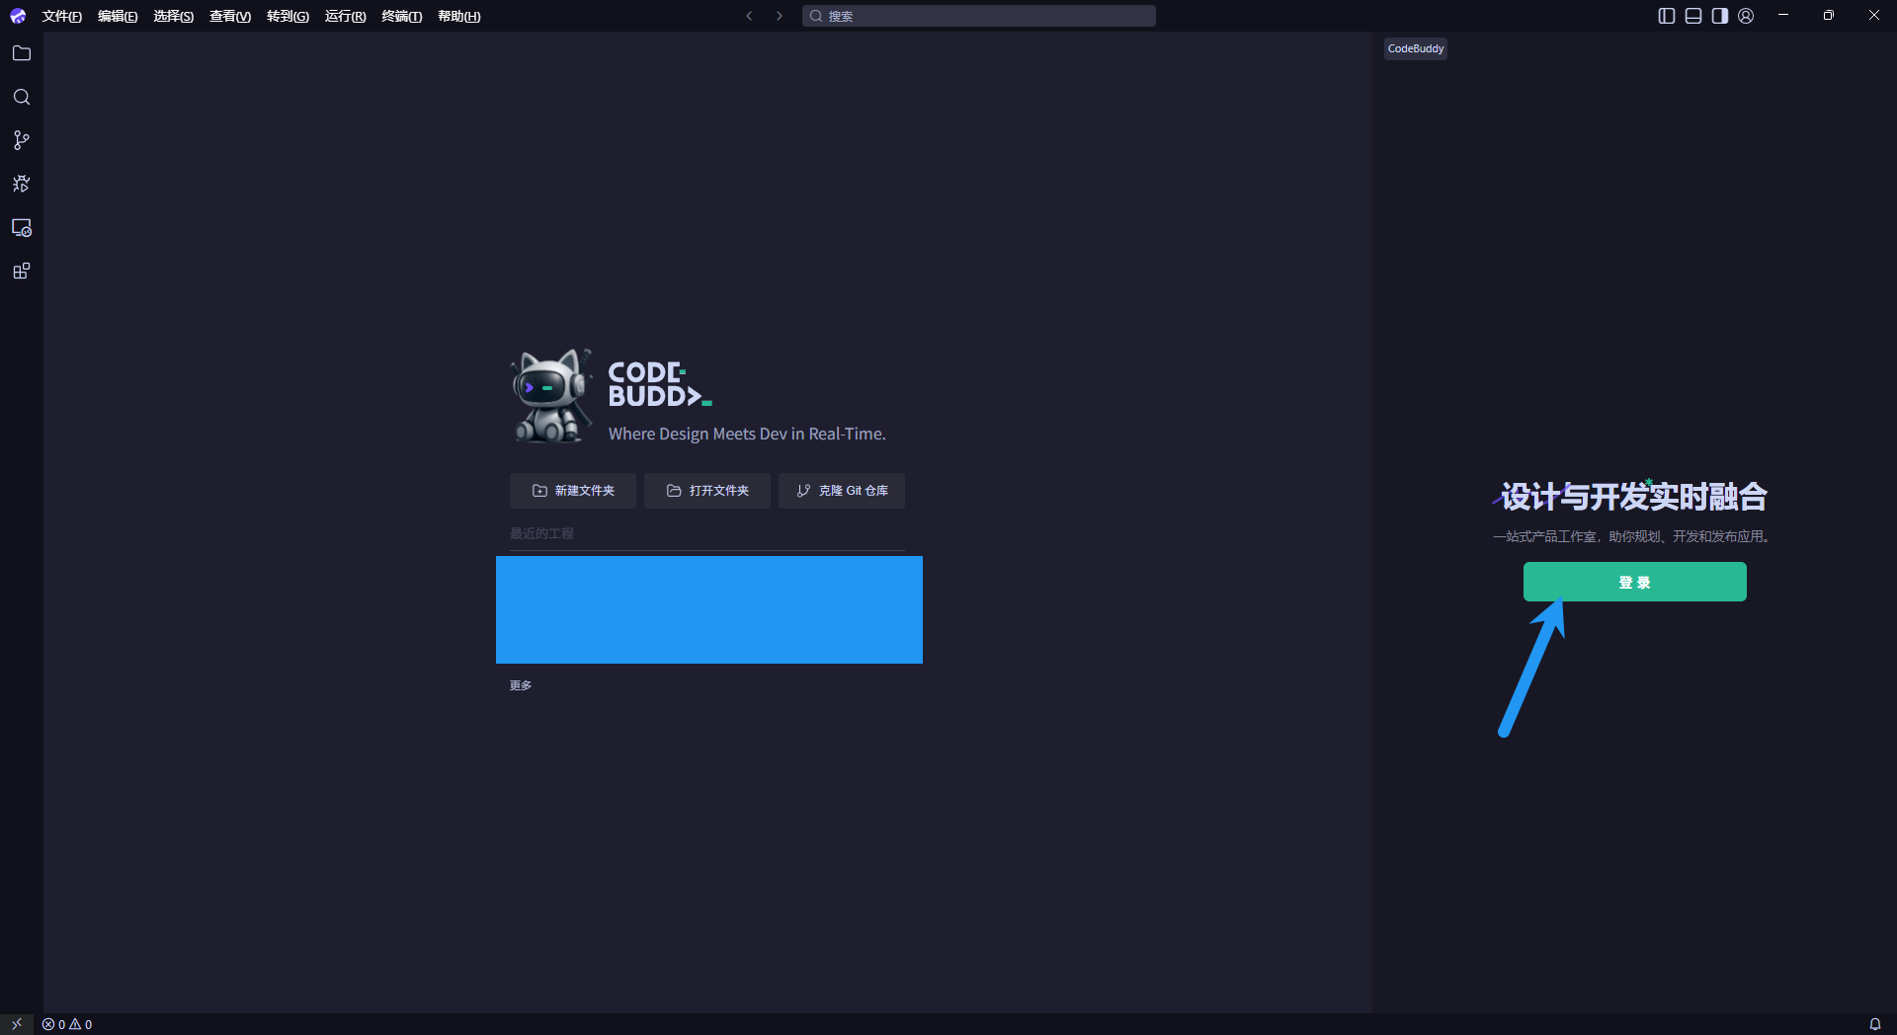Viewport: 1897px width, 1035px height.
Task: Click the navigate forward arrow
Action: 780,16
